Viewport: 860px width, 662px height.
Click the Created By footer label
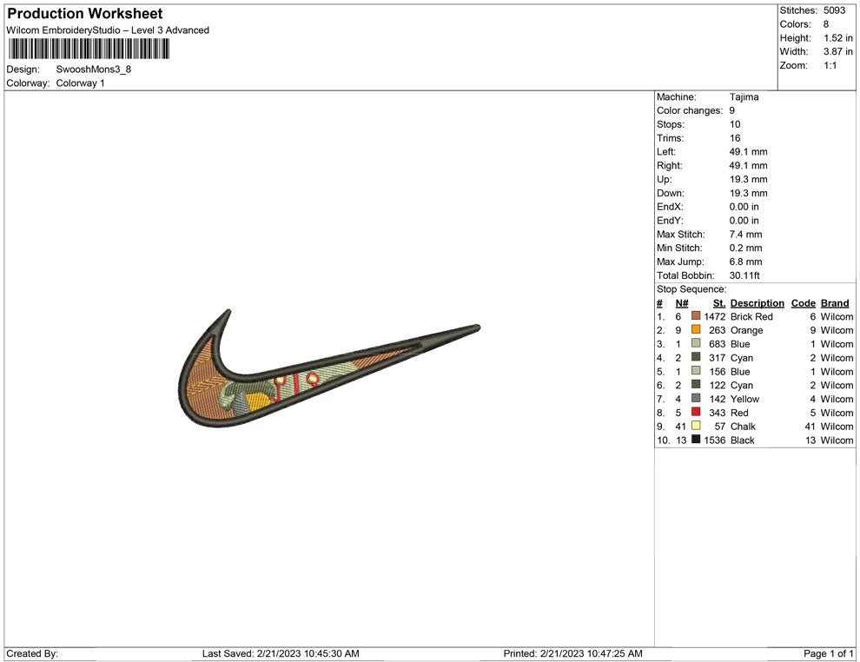tap(32, 653)
